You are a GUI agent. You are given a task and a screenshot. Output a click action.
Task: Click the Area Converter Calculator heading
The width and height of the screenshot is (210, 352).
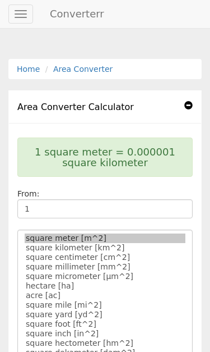tap(76, 107)
